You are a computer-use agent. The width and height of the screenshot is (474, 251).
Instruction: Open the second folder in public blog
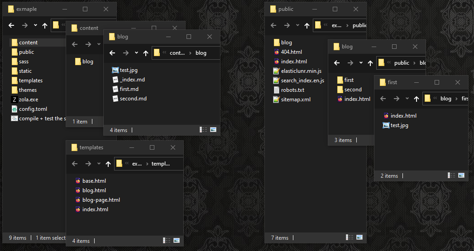353,90
